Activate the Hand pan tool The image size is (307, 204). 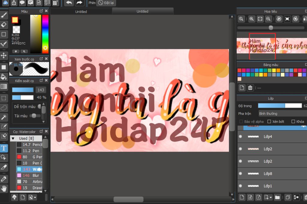tap(4, 188)
